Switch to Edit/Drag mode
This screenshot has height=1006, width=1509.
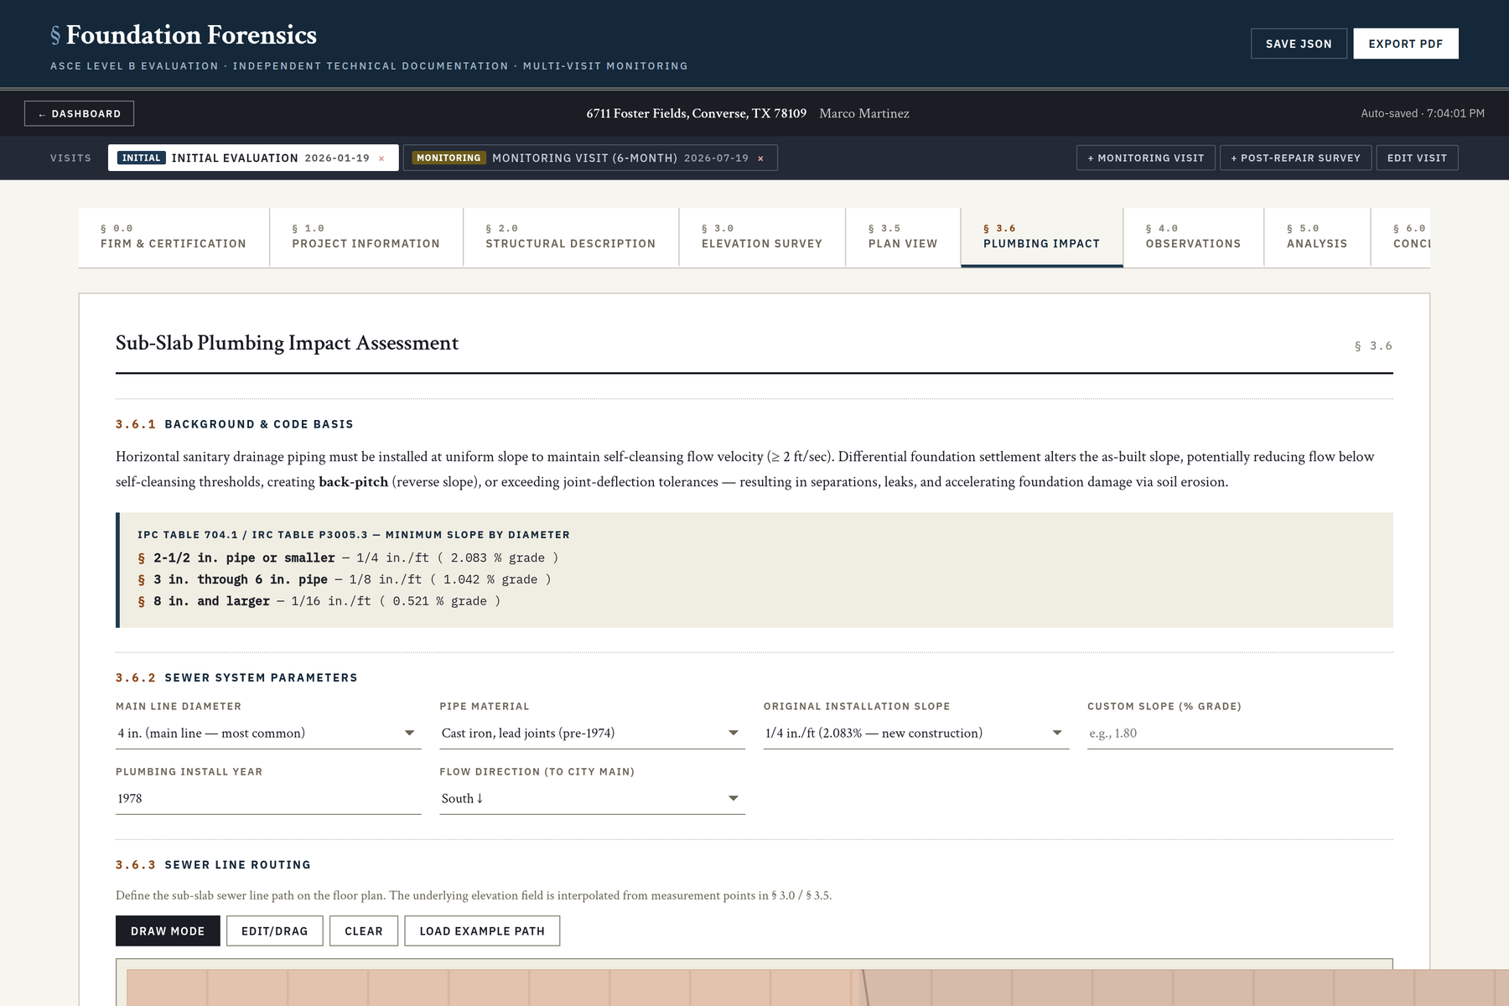click(275, 931)
